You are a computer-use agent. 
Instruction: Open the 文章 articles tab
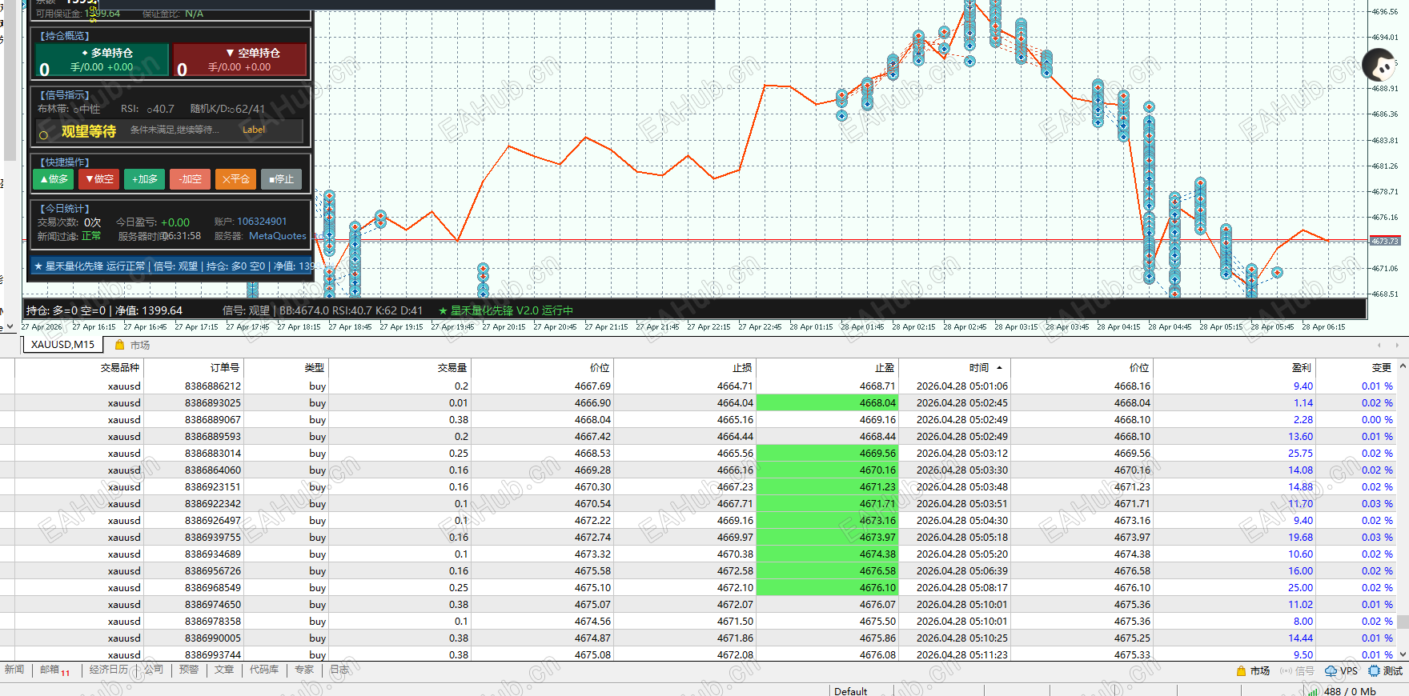[224, 670]
